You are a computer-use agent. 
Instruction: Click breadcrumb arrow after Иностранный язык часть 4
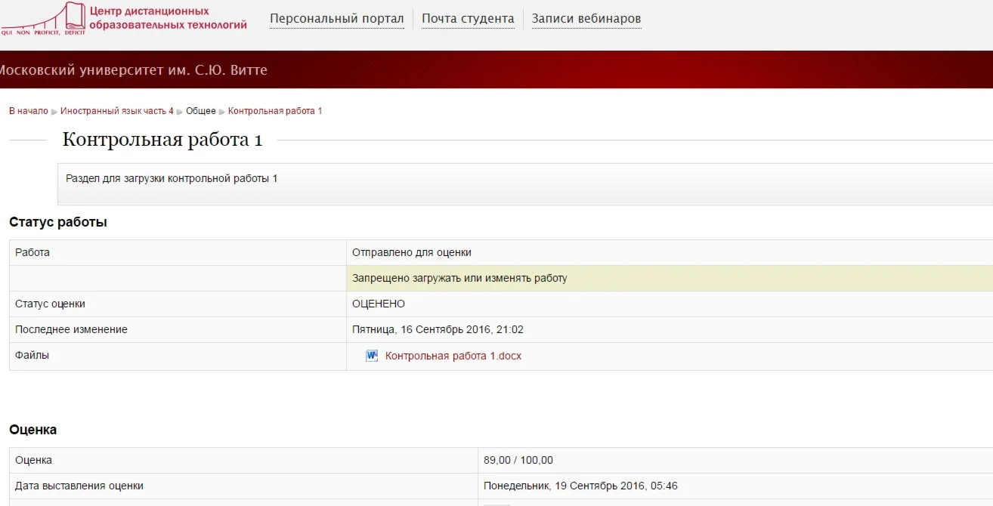coord(180,112)
